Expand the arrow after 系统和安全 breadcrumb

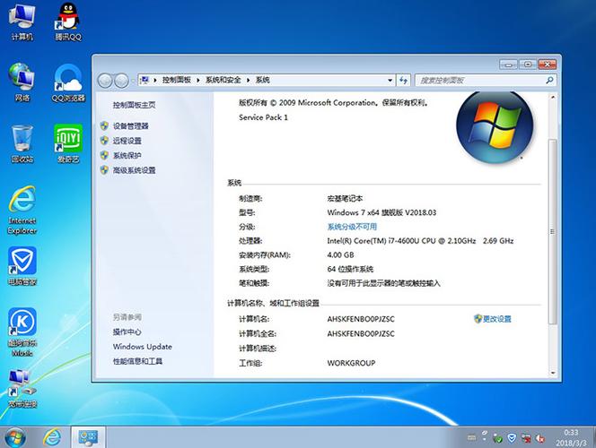coord(249,80)
